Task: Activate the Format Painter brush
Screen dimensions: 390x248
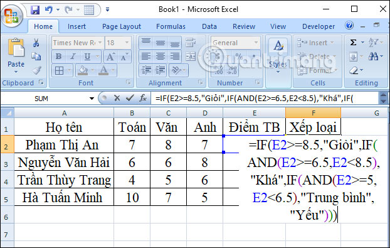Action: [36, 70]
